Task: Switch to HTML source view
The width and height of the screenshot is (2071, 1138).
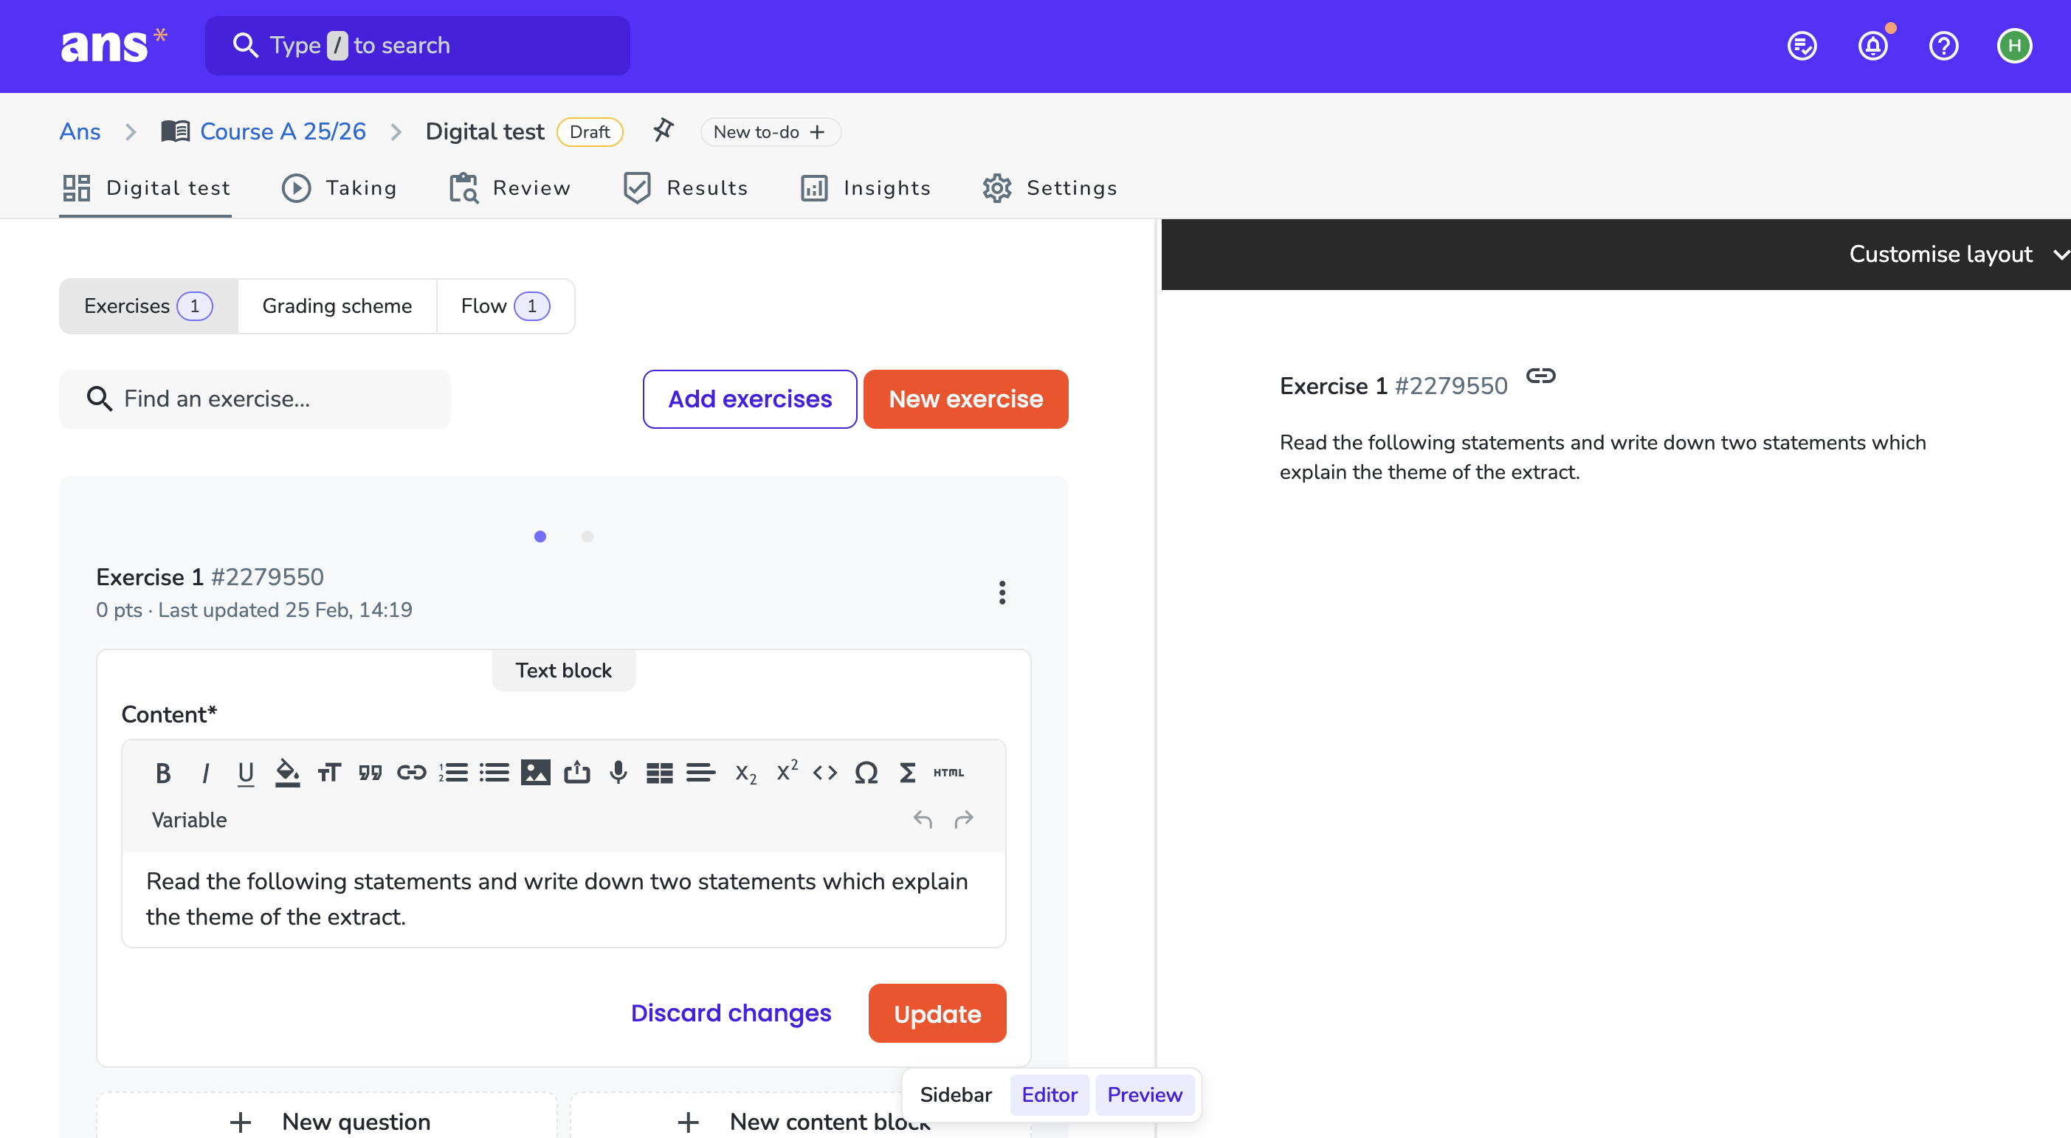Action: pyautogui.click(x=948, y=773)
